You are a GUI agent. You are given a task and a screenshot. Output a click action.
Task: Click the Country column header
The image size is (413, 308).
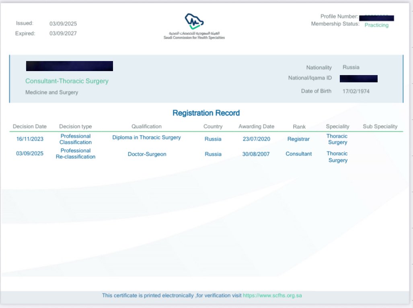[213, 126]
